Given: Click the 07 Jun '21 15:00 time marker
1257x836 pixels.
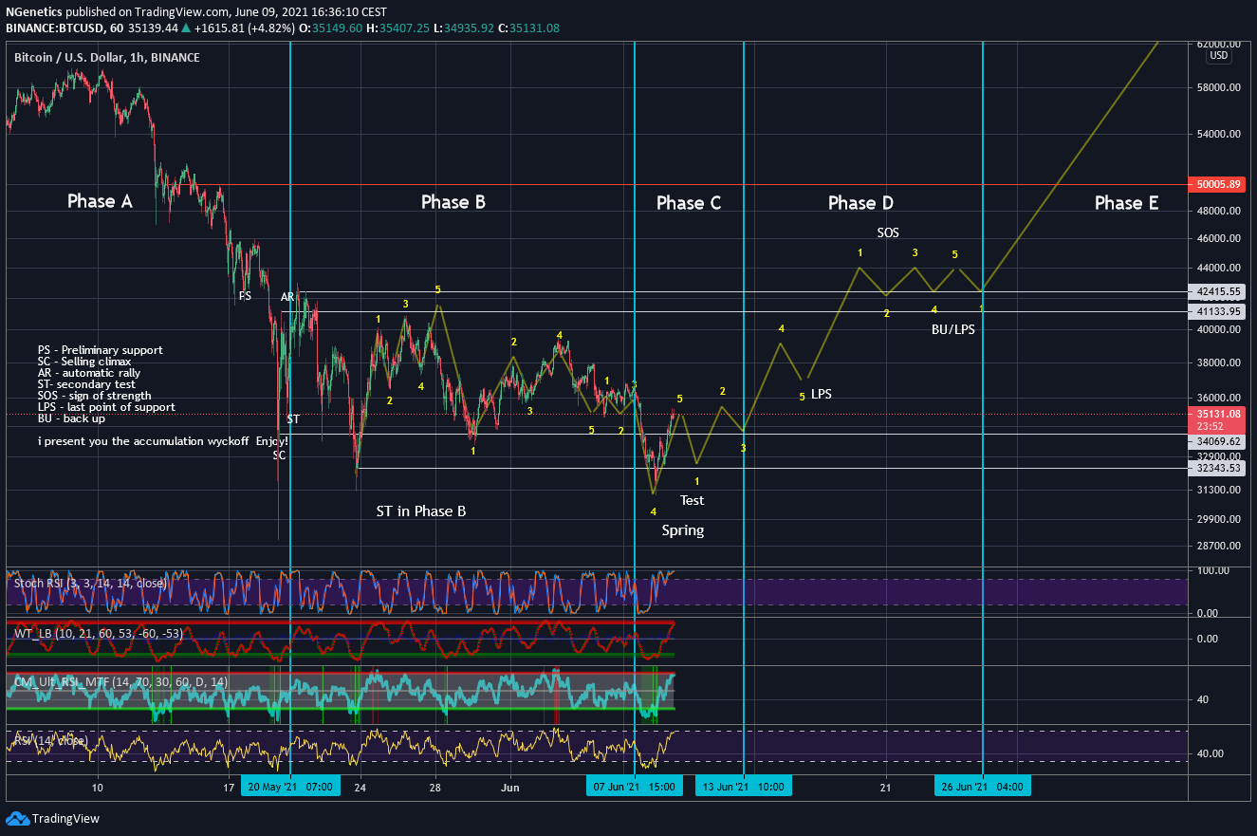Looking at the screenshot, I should 634,787.
